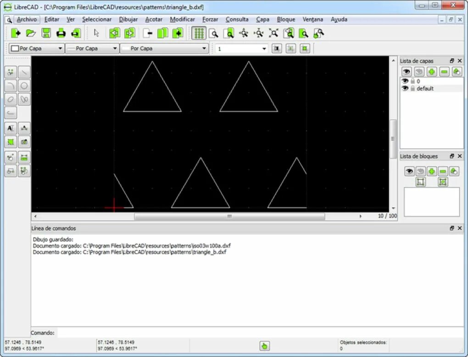This screenshot has width=468, height=357.
Task: Open the single Ellipse drawing tool
Action: tap(11, 99)
